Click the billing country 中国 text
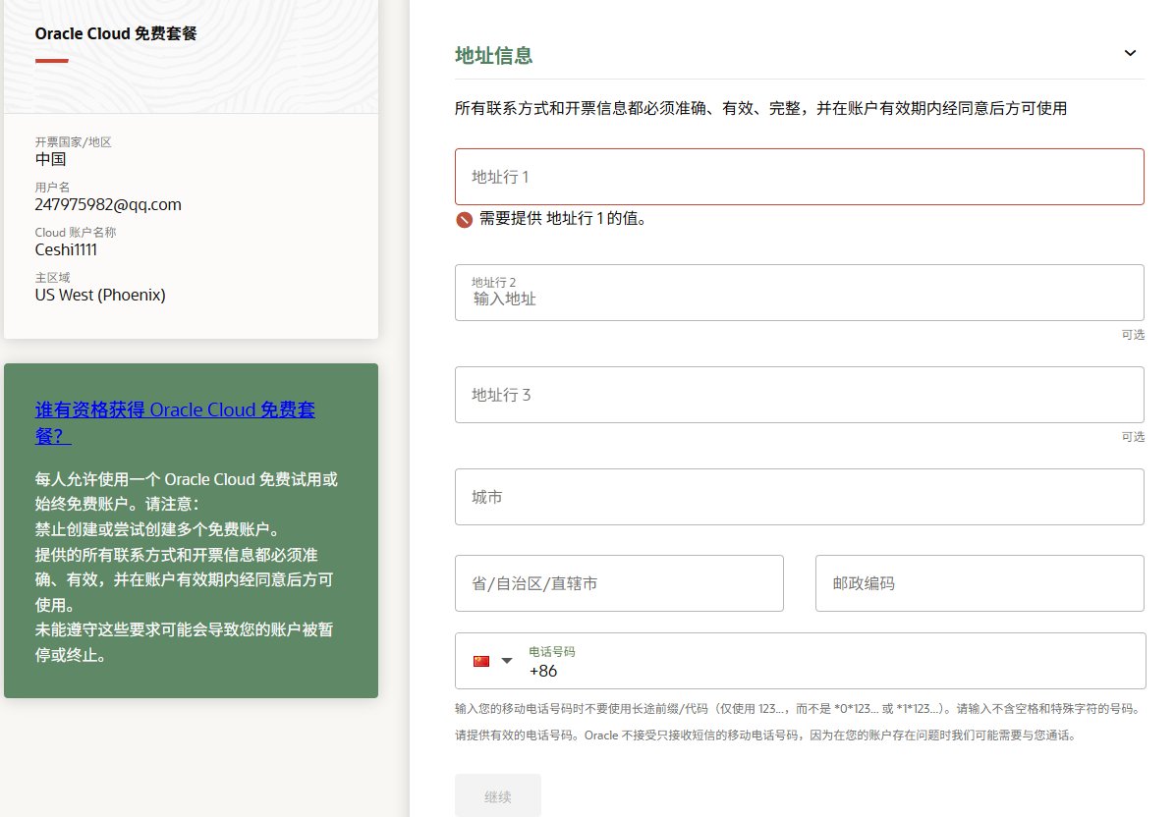 [x=50, y=159]
